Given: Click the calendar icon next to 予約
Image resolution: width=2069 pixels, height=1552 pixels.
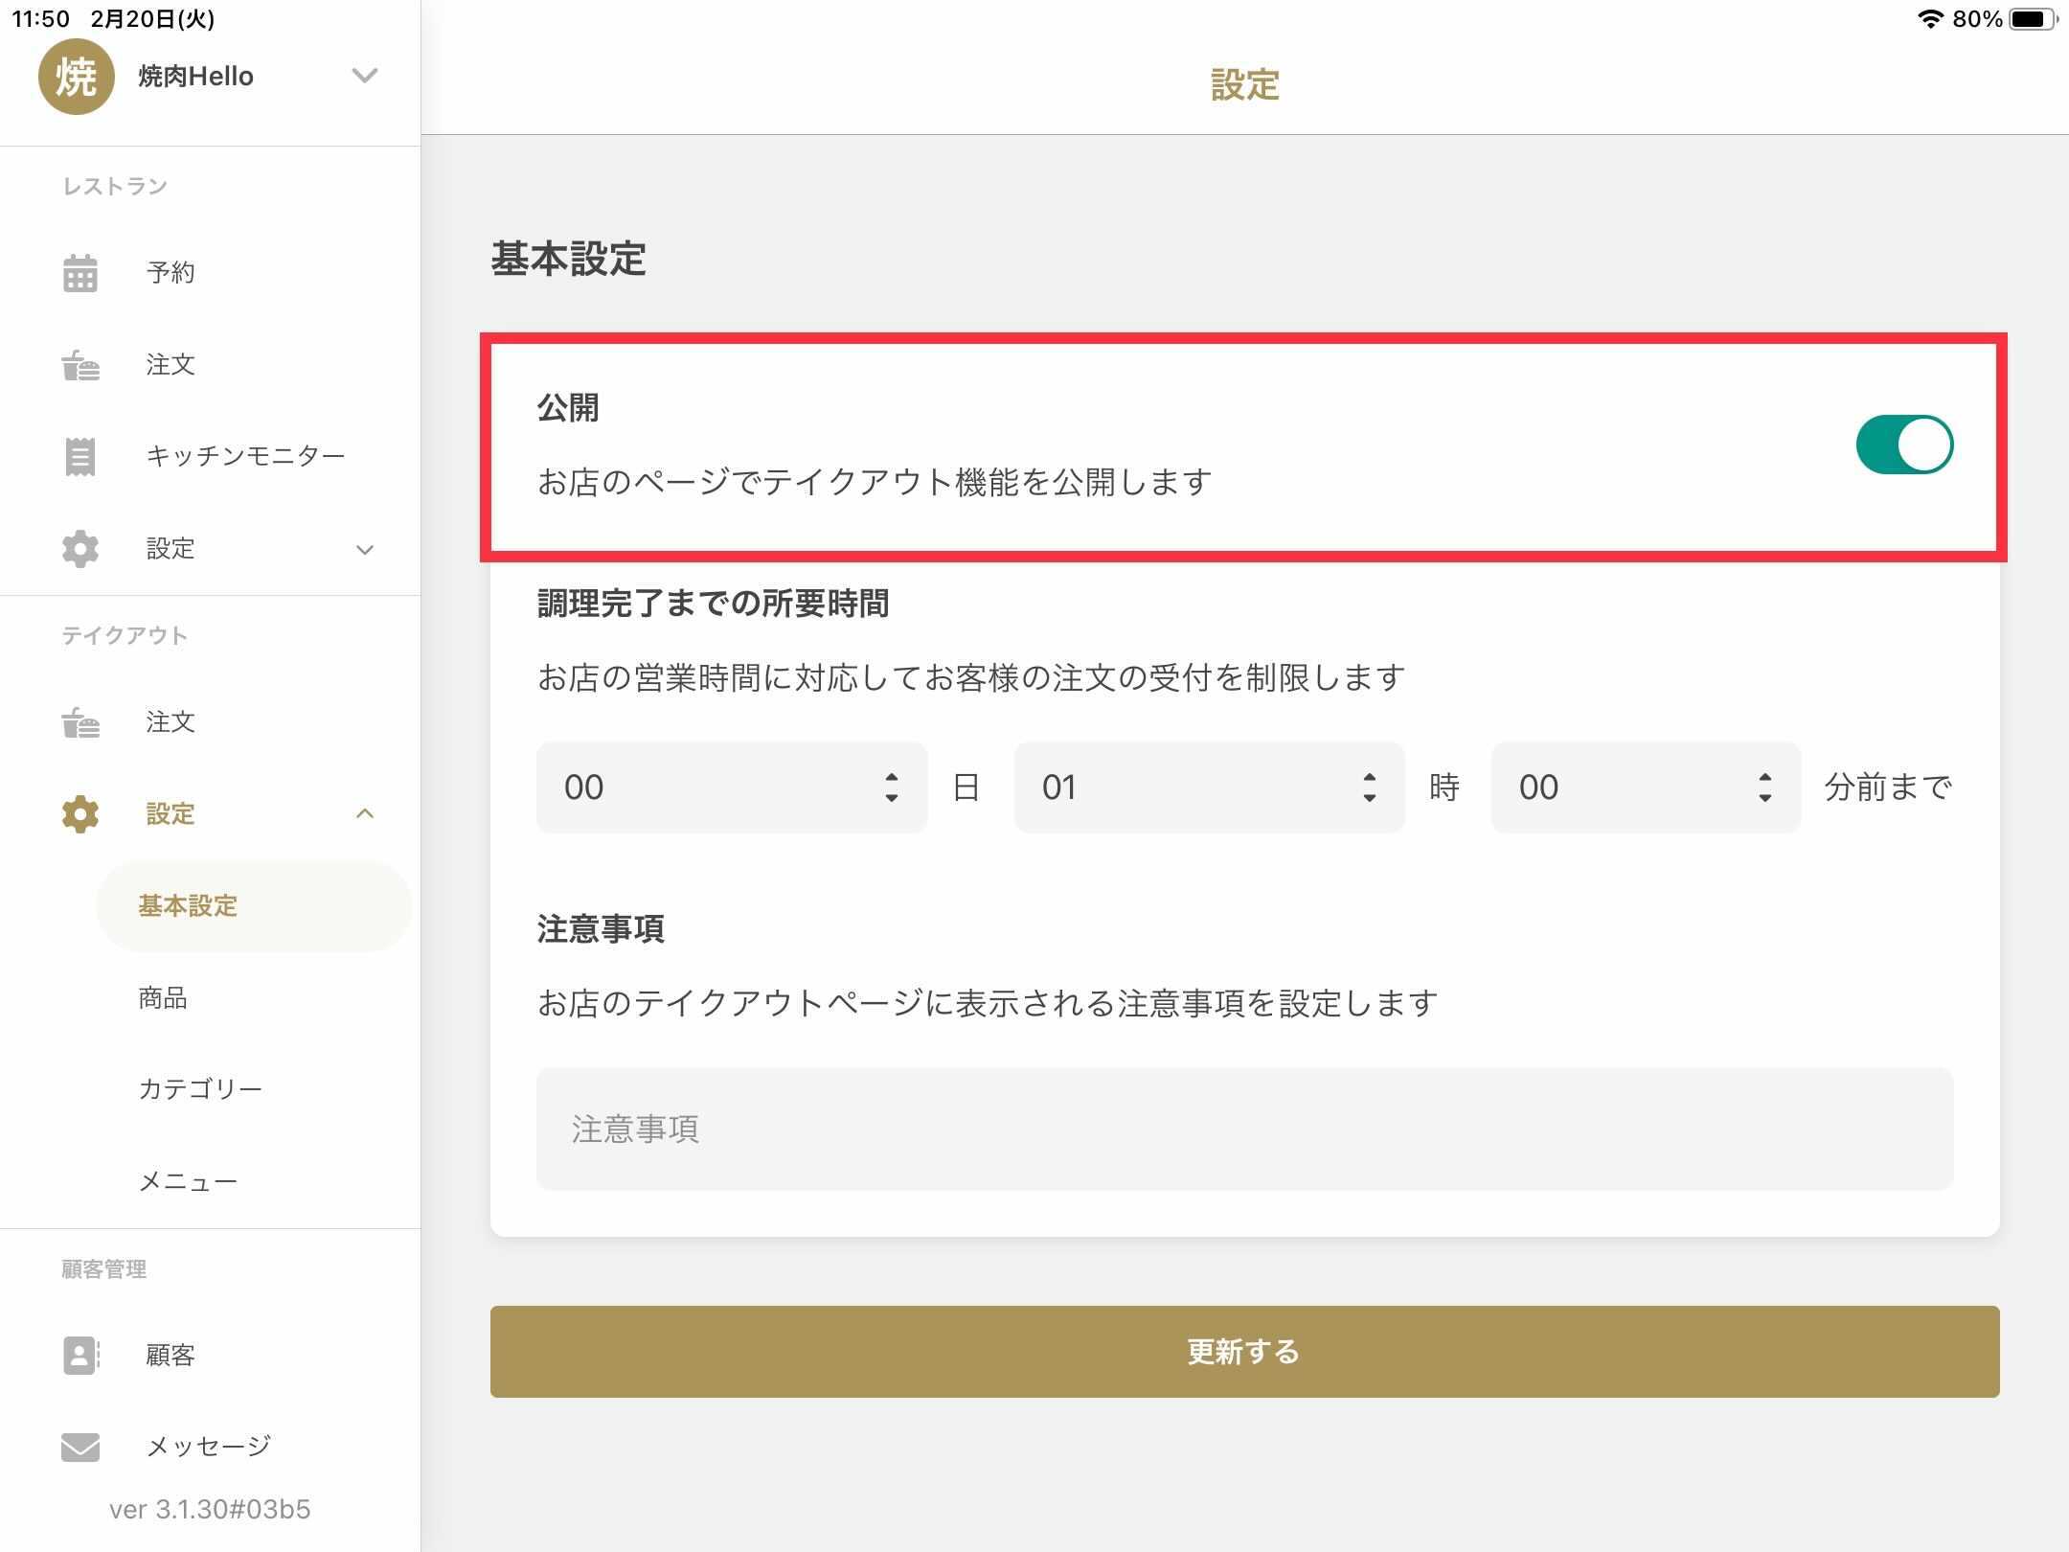Looking at the screenshot, I should (80, 273).
